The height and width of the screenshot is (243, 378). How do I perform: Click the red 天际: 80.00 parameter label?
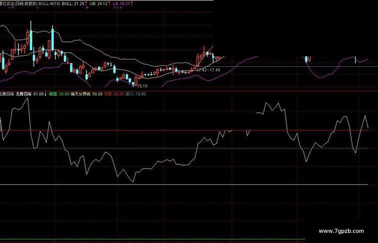coord(114,94)
